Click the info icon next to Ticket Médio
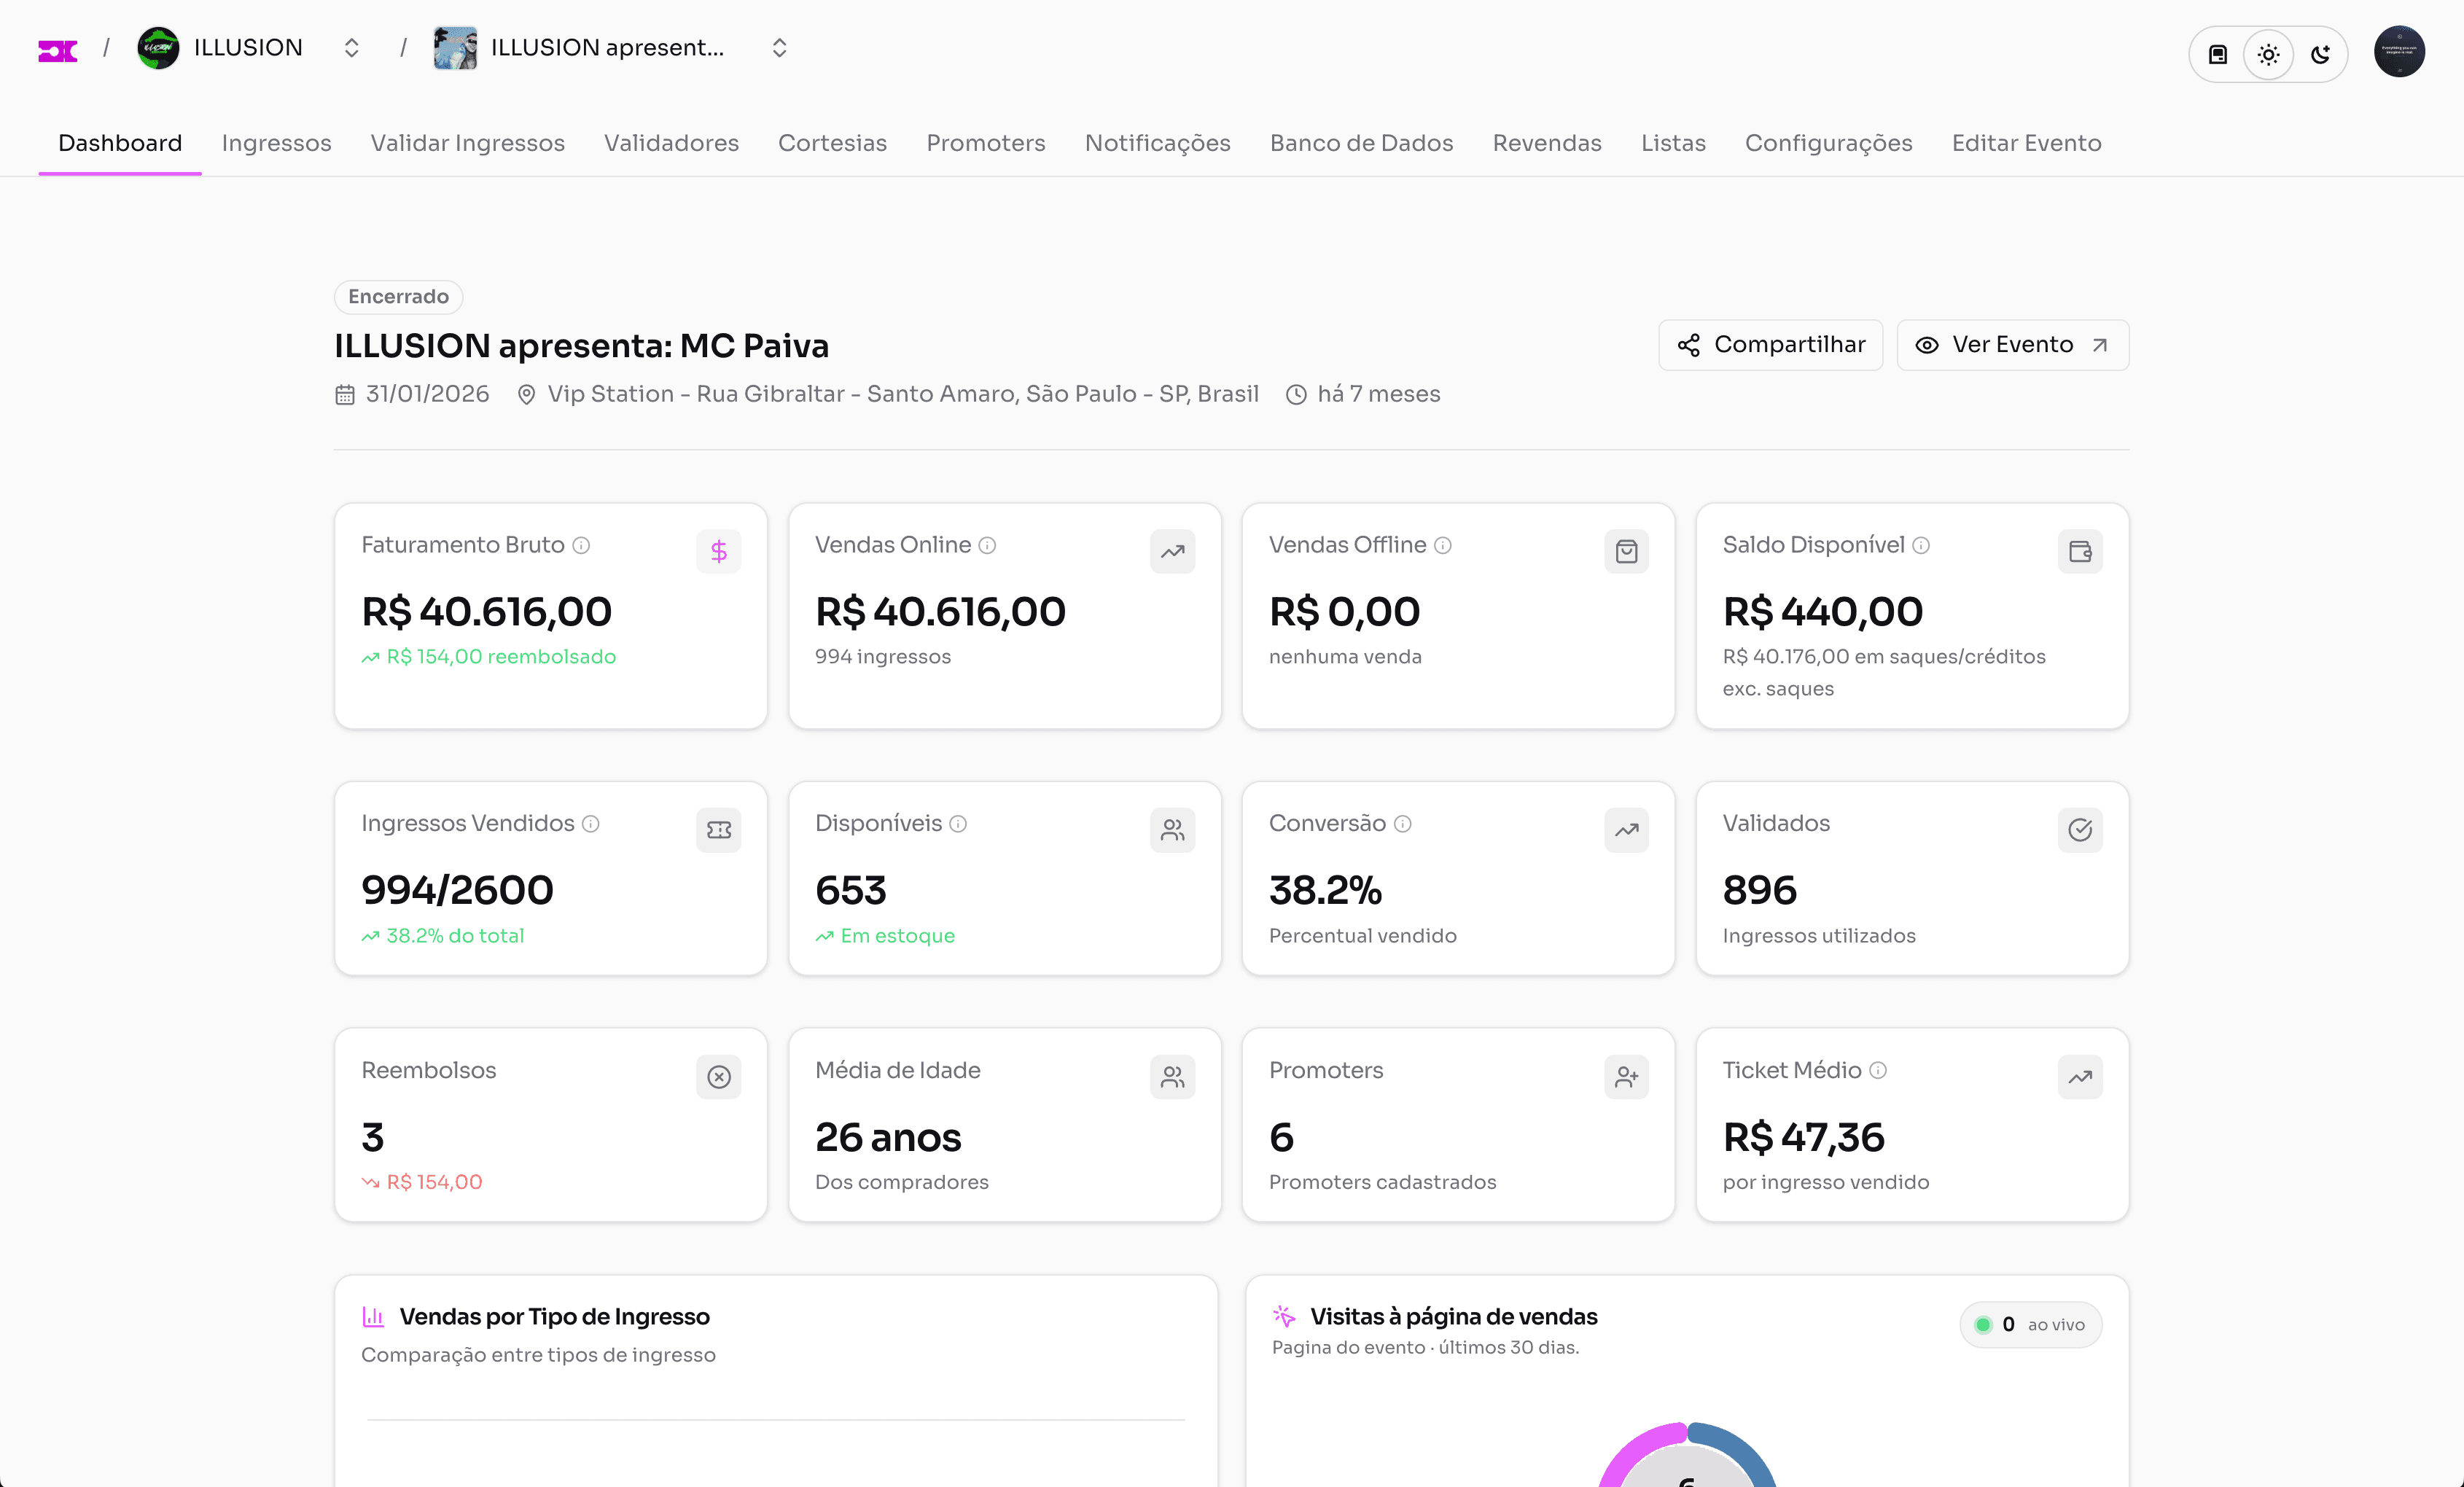 pyautogui.click(x=1878, y=1070)
